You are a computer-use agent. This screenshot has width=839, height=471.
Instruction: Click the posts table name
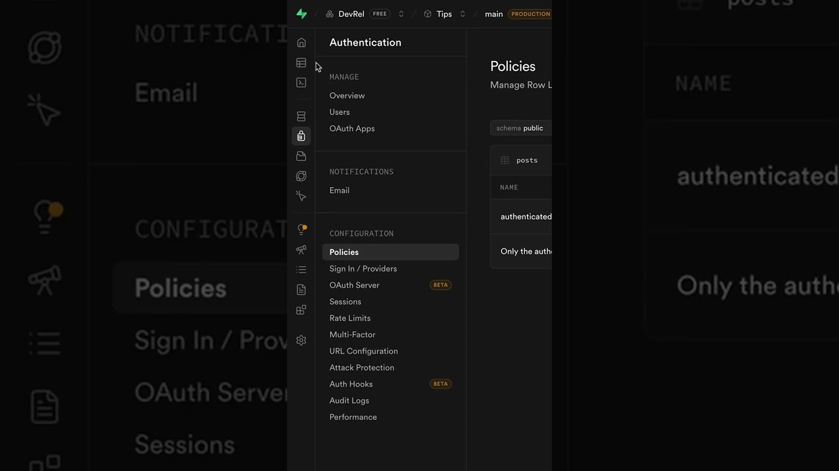527,160
